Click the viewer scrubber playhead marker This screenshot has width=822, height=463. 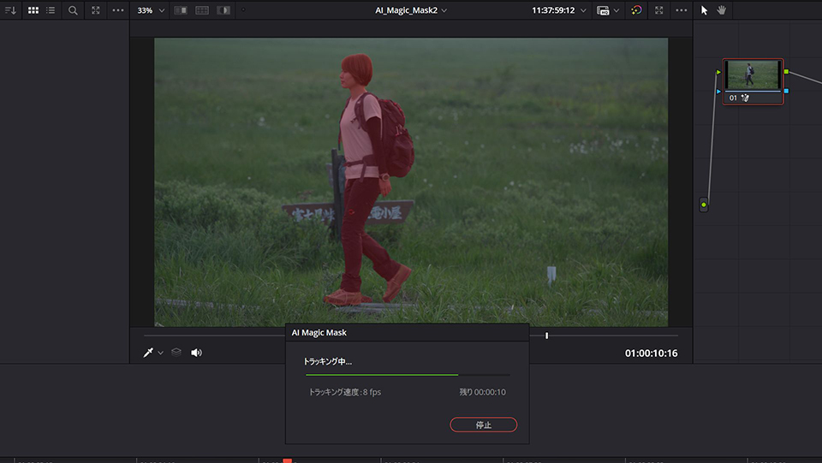(546, 335)
